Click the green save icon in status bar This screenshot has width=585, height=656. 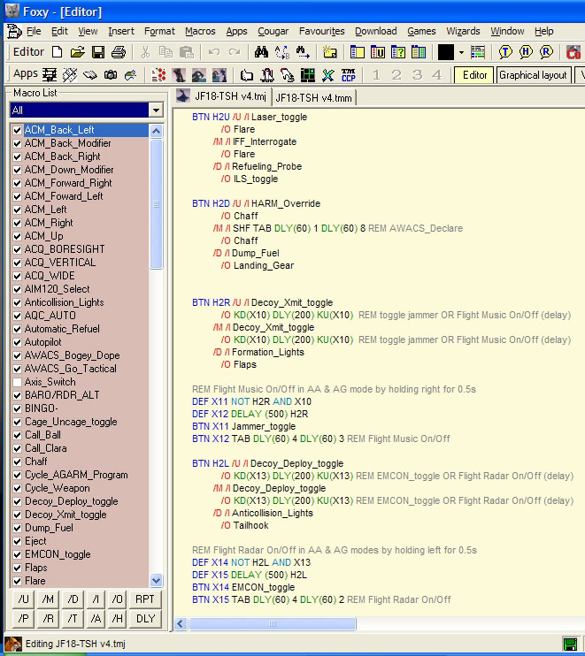click(x=569, y=645)
